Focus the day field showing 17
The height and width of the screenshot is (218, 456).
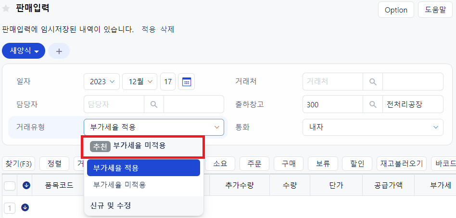[x=168, y=81]
